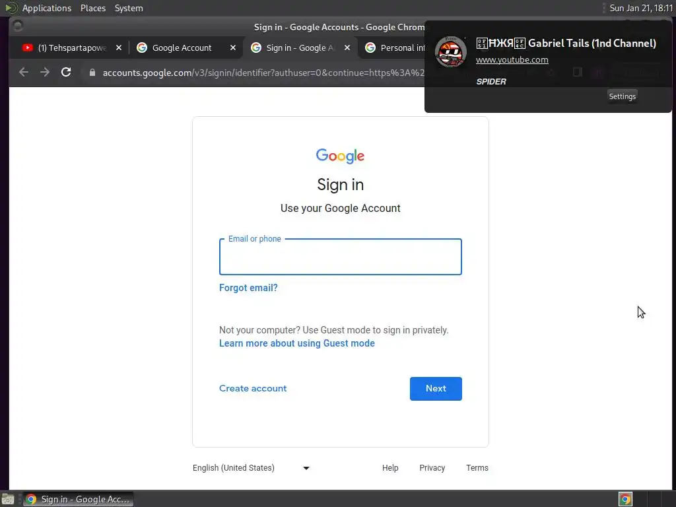Click the Google Account tab's Google favicon
This screenshot has height=507, width=676.
(x=142, y=48)
